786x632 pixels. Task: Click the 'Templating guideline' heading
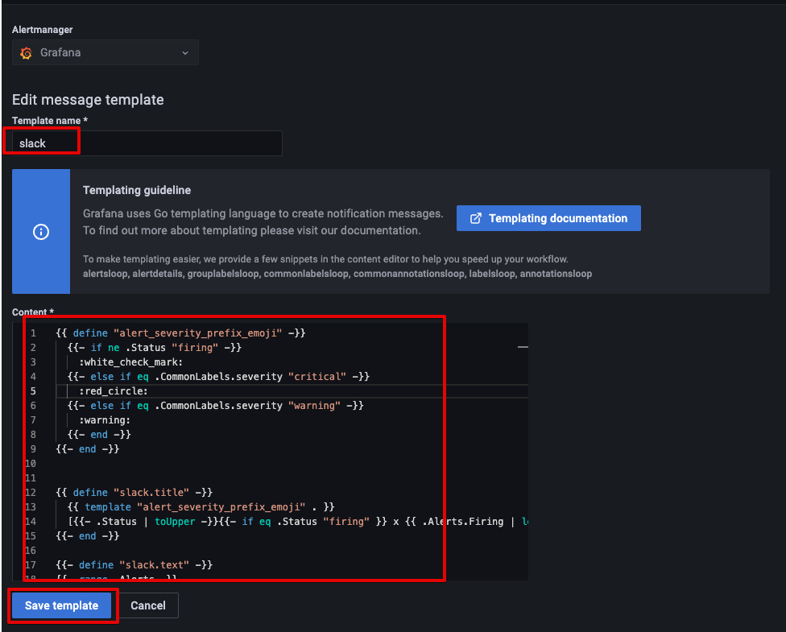pyautogui.click(x=137, y=190)
